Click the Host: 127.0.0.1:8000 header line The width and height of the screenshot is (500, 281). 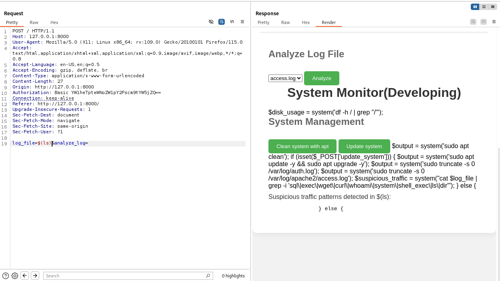(x=40, y=36)
